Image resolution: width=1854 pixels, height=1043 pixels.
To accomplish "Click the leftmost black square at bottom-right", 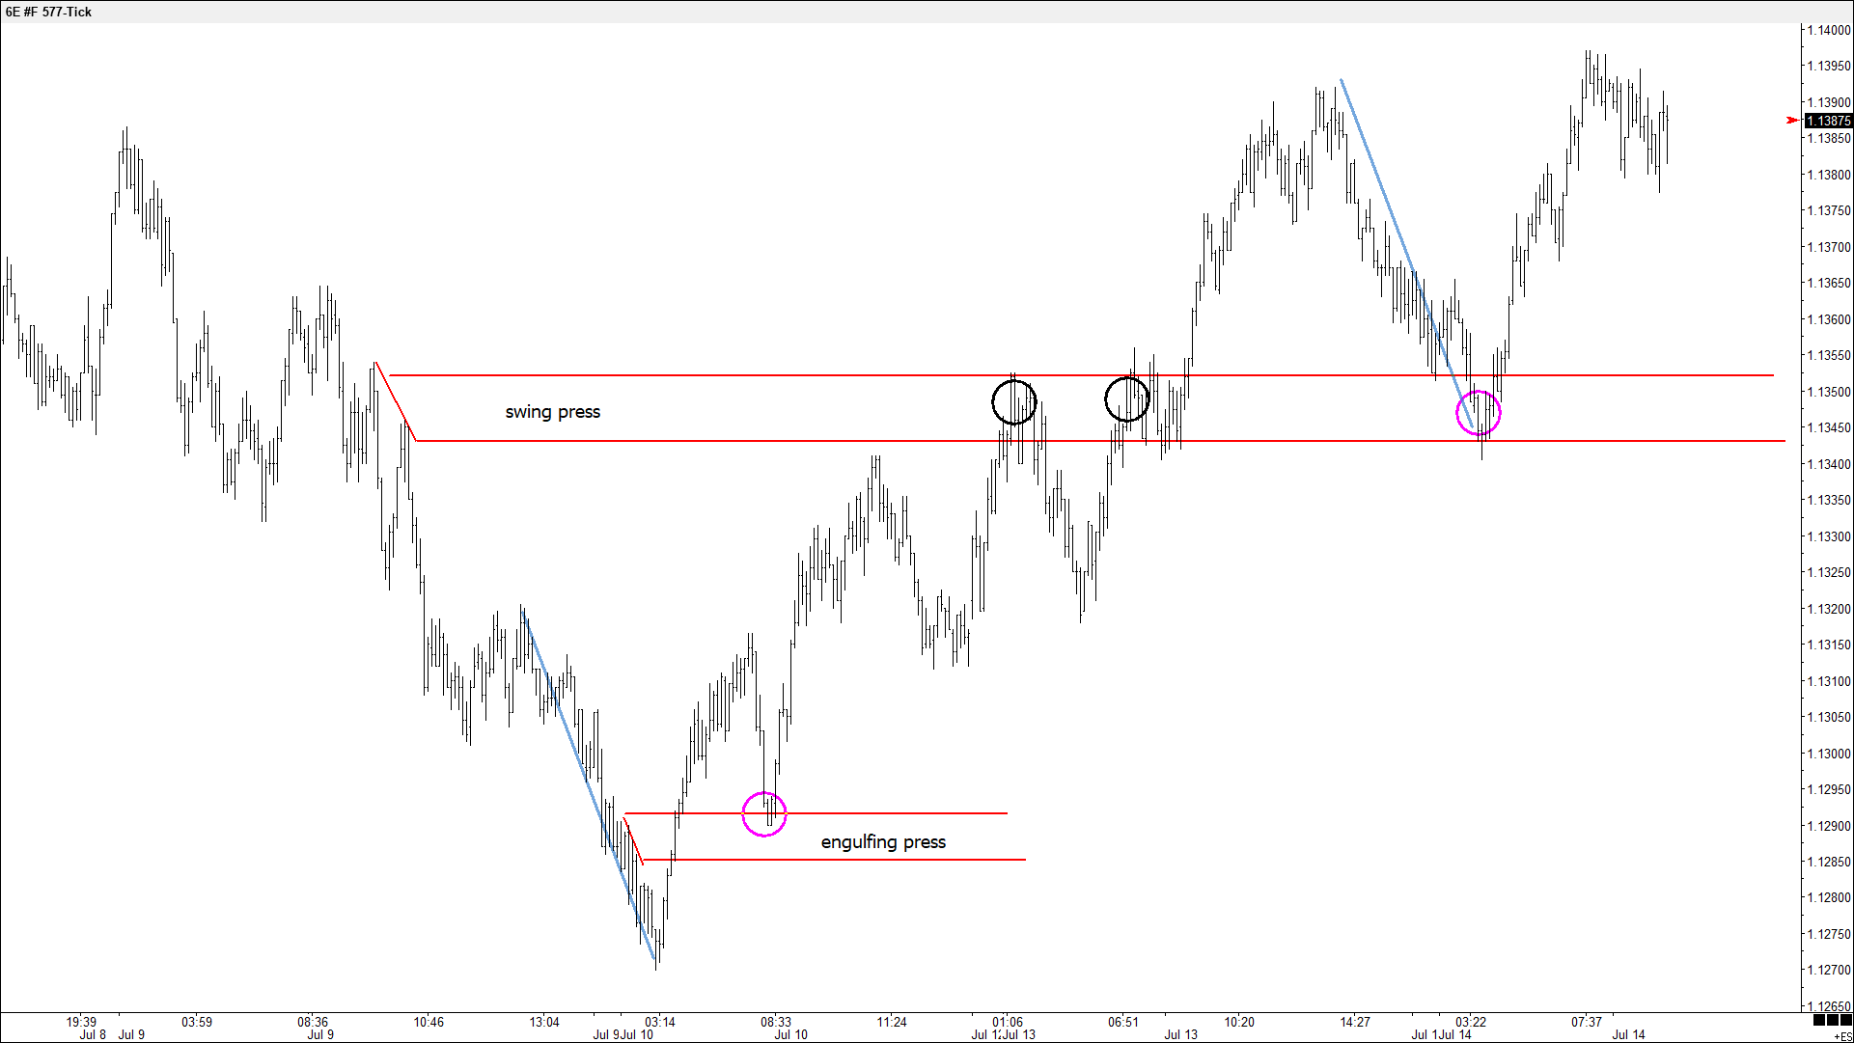I will click(x=1819, y=1020).
